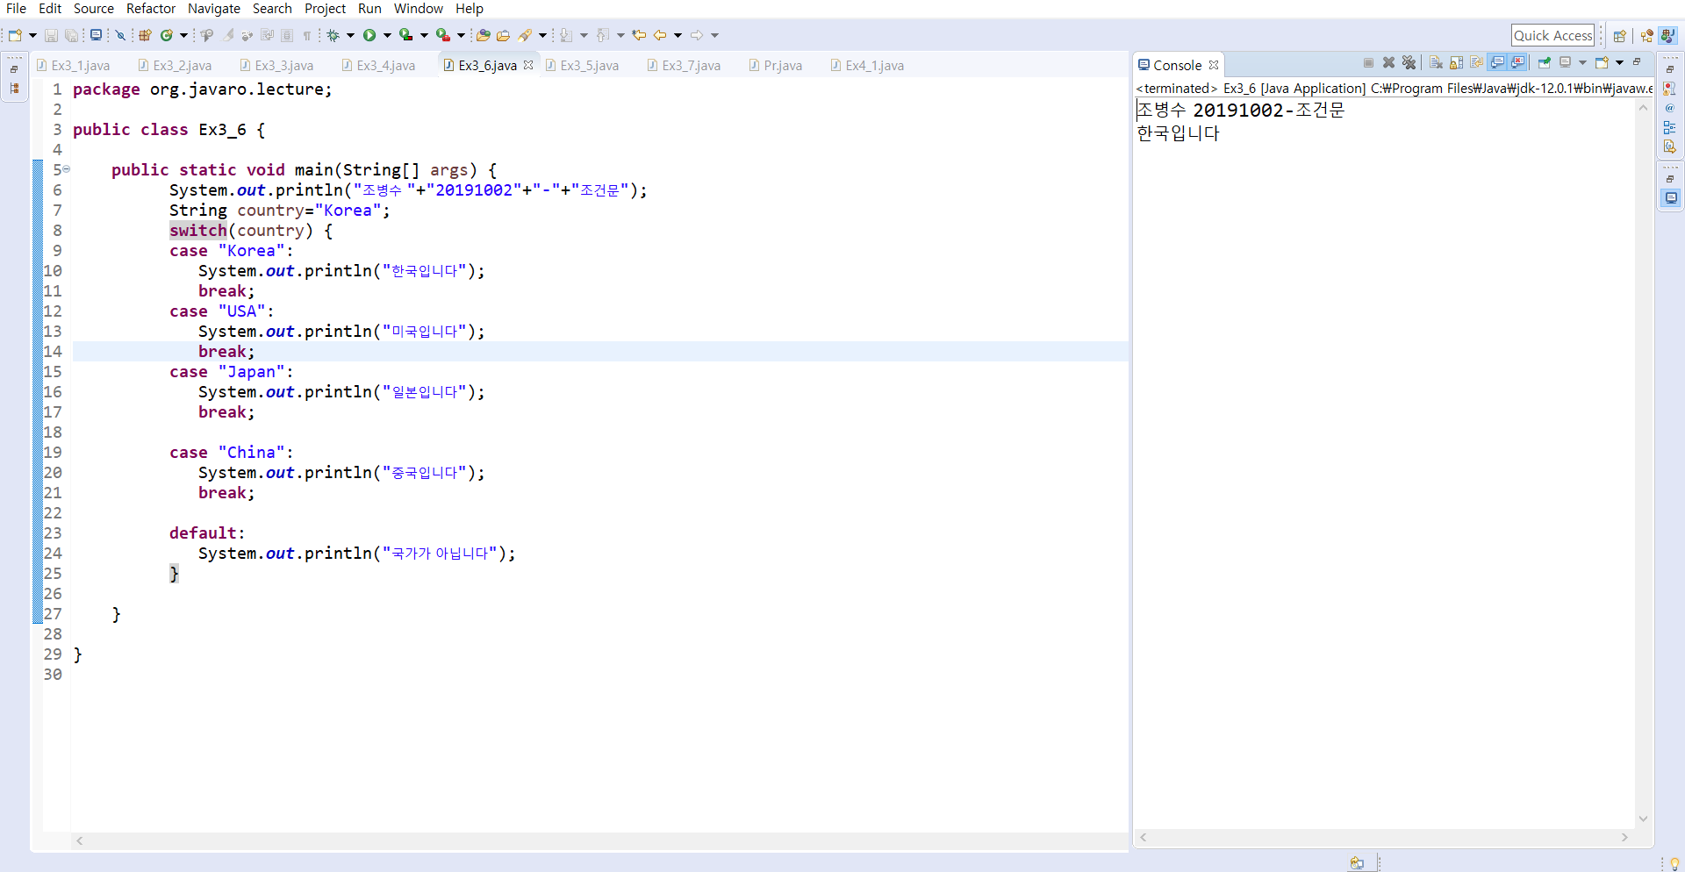Screen dimensions: 1685x872
Task: Click the Search flashlight toolbar icon
Action: click(x=525, y=35)
